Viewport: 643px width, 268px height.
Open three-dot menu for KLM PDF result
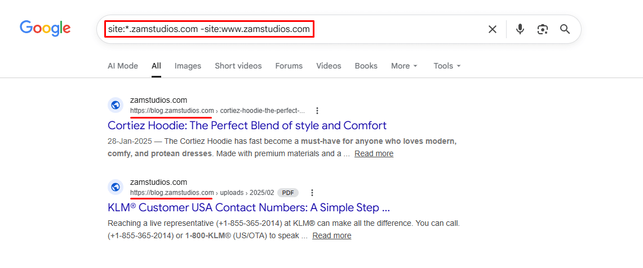coord(312,192)
